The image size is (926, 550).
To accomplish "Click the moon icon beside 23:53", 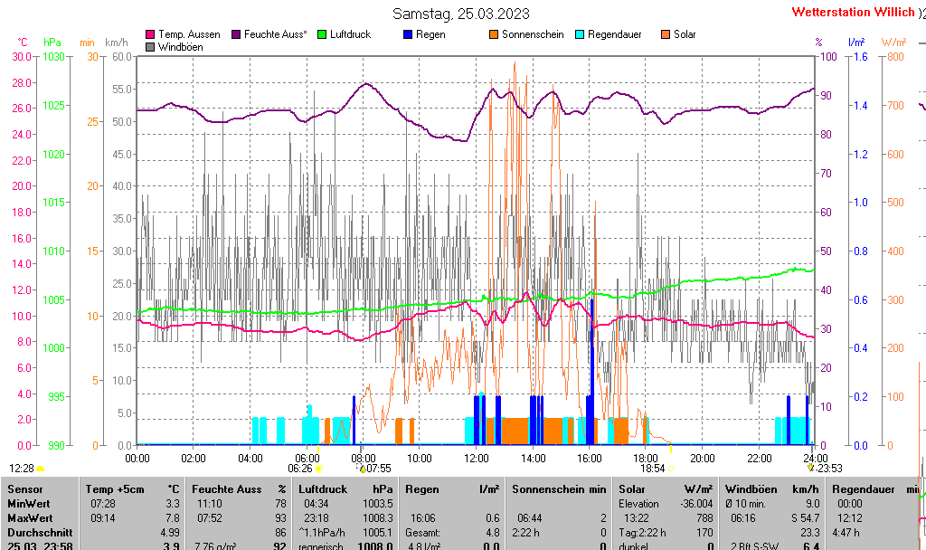I will [x=811, y=468].
